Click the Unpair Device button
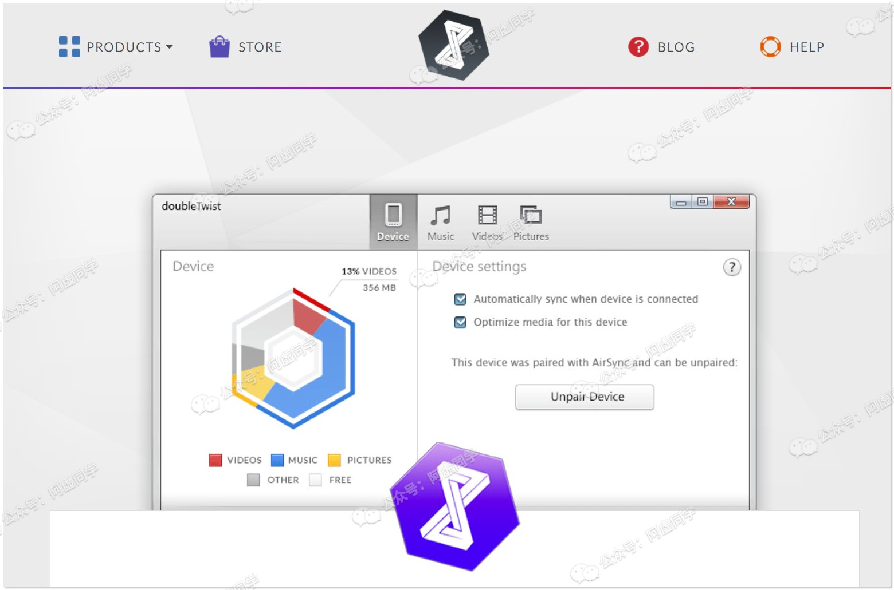Screen dimensions: 894x590 point(585,397)
